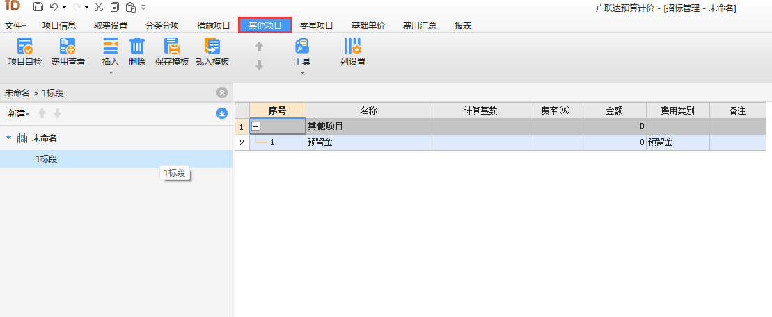Click the building icon beside 未命名

pos(22,138)
